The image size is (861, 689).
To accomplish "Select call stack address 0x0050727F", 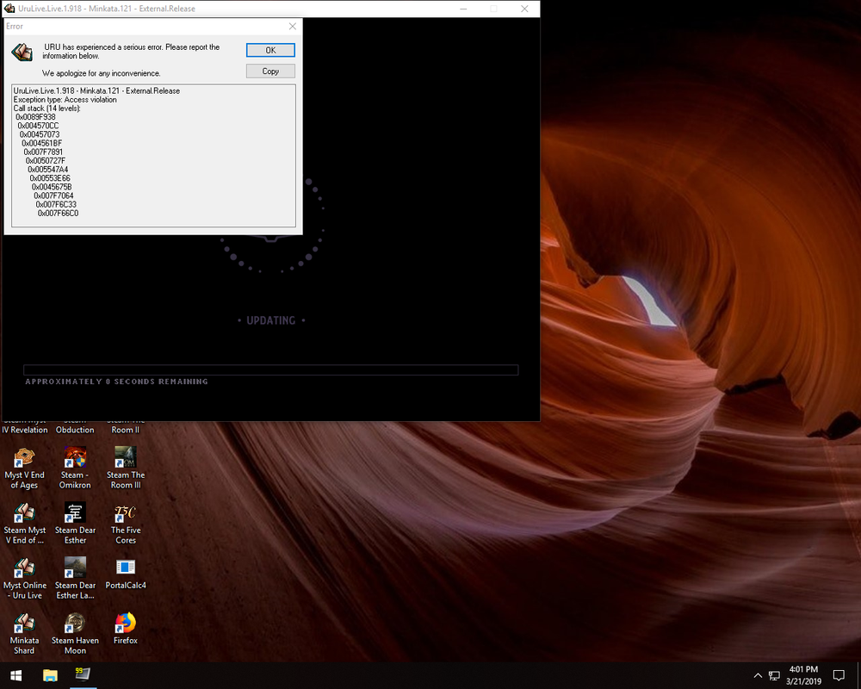I will point(46,161).
